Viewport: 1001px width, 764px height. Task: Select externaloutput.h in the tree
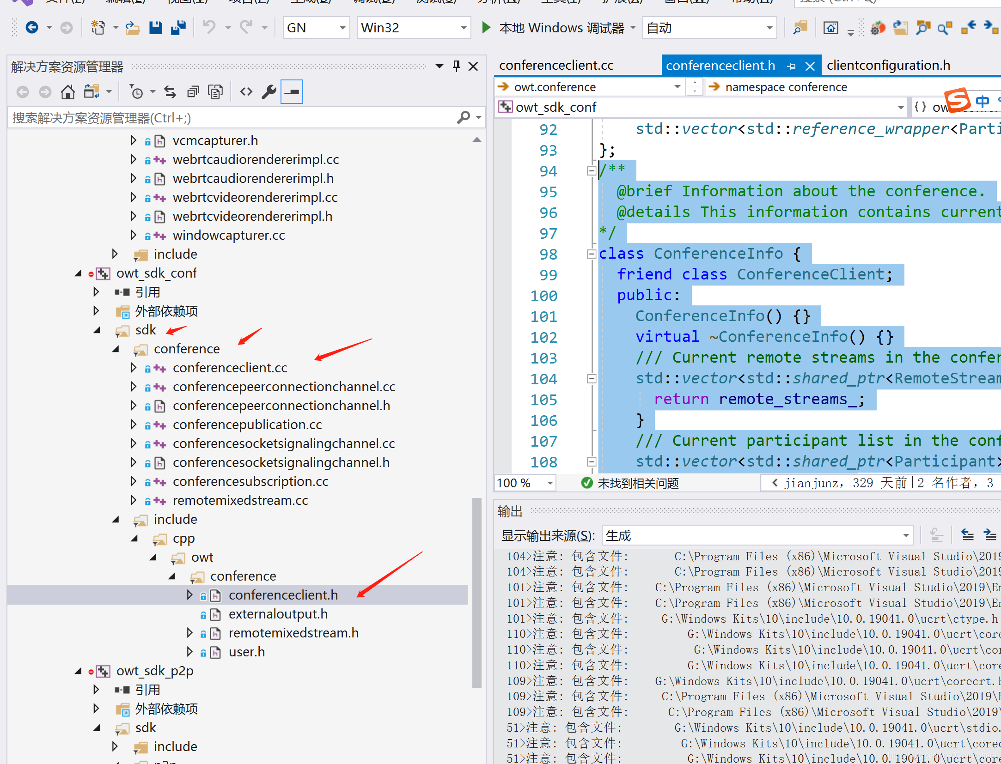[x=278, y=614]
